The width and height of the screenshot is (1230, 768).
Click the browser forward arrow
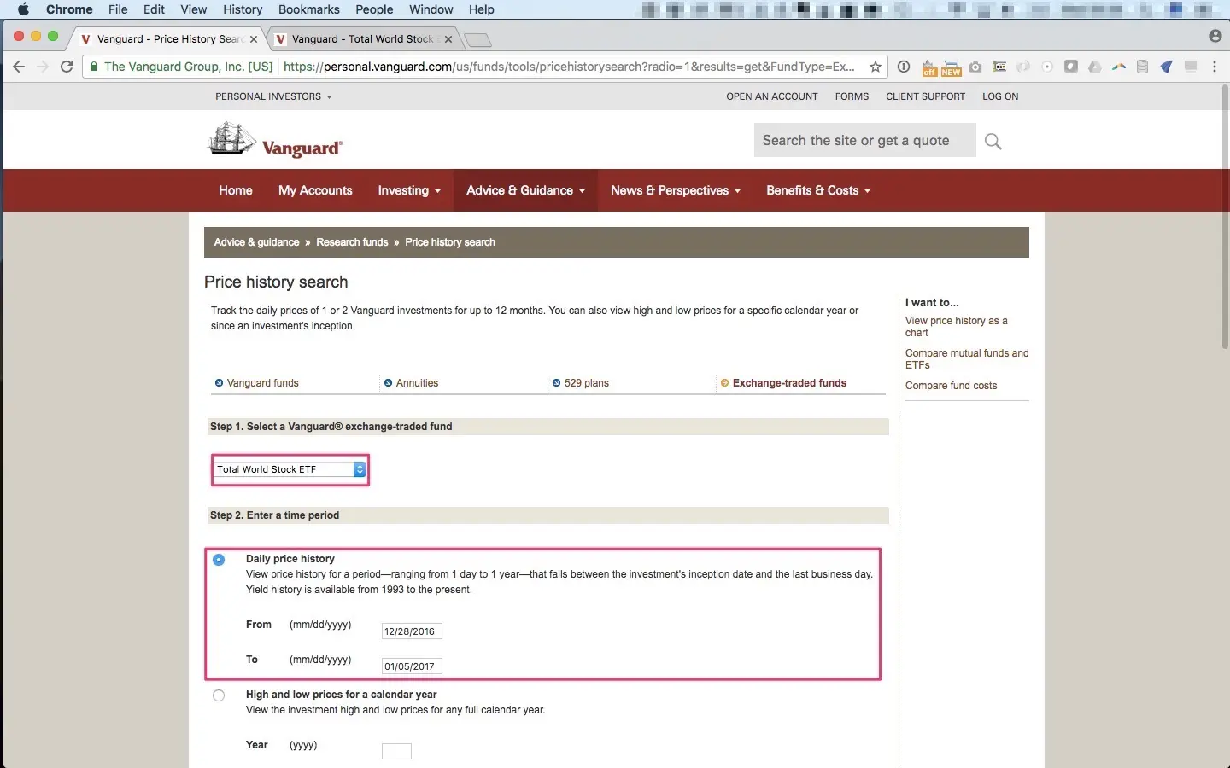coord(43,67)
